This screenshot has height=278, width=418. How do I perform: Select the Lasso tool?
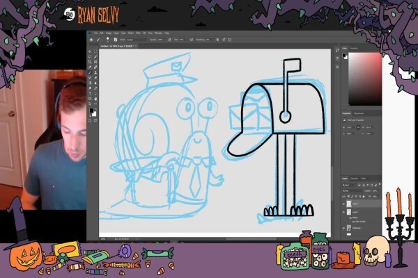pos(90,57)
